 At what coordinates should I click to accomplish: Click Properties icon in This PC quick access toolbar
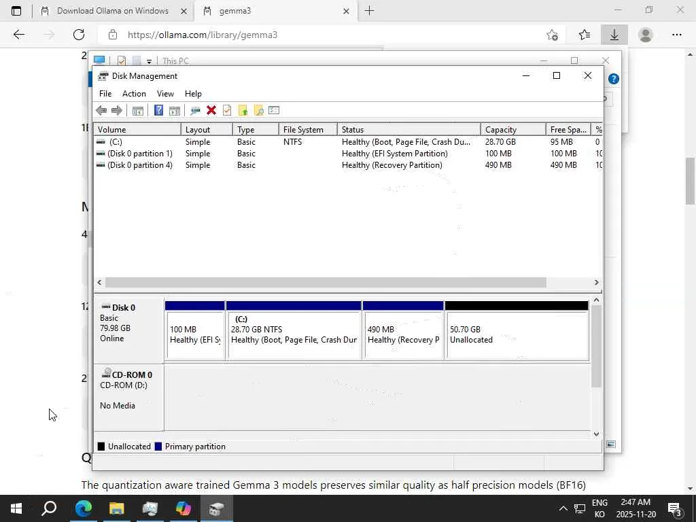[122, 60]
